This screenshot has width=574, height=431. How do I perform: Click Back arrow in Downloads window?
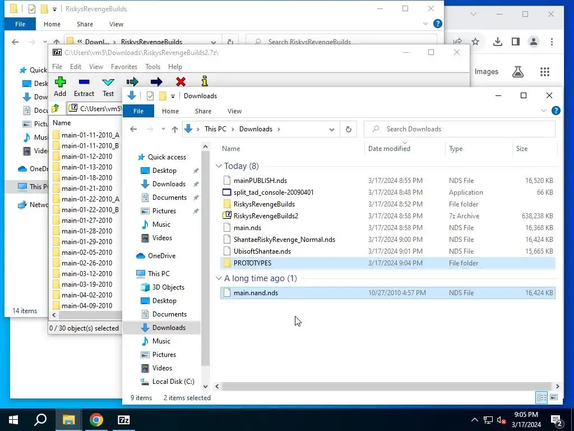point(133,129)
